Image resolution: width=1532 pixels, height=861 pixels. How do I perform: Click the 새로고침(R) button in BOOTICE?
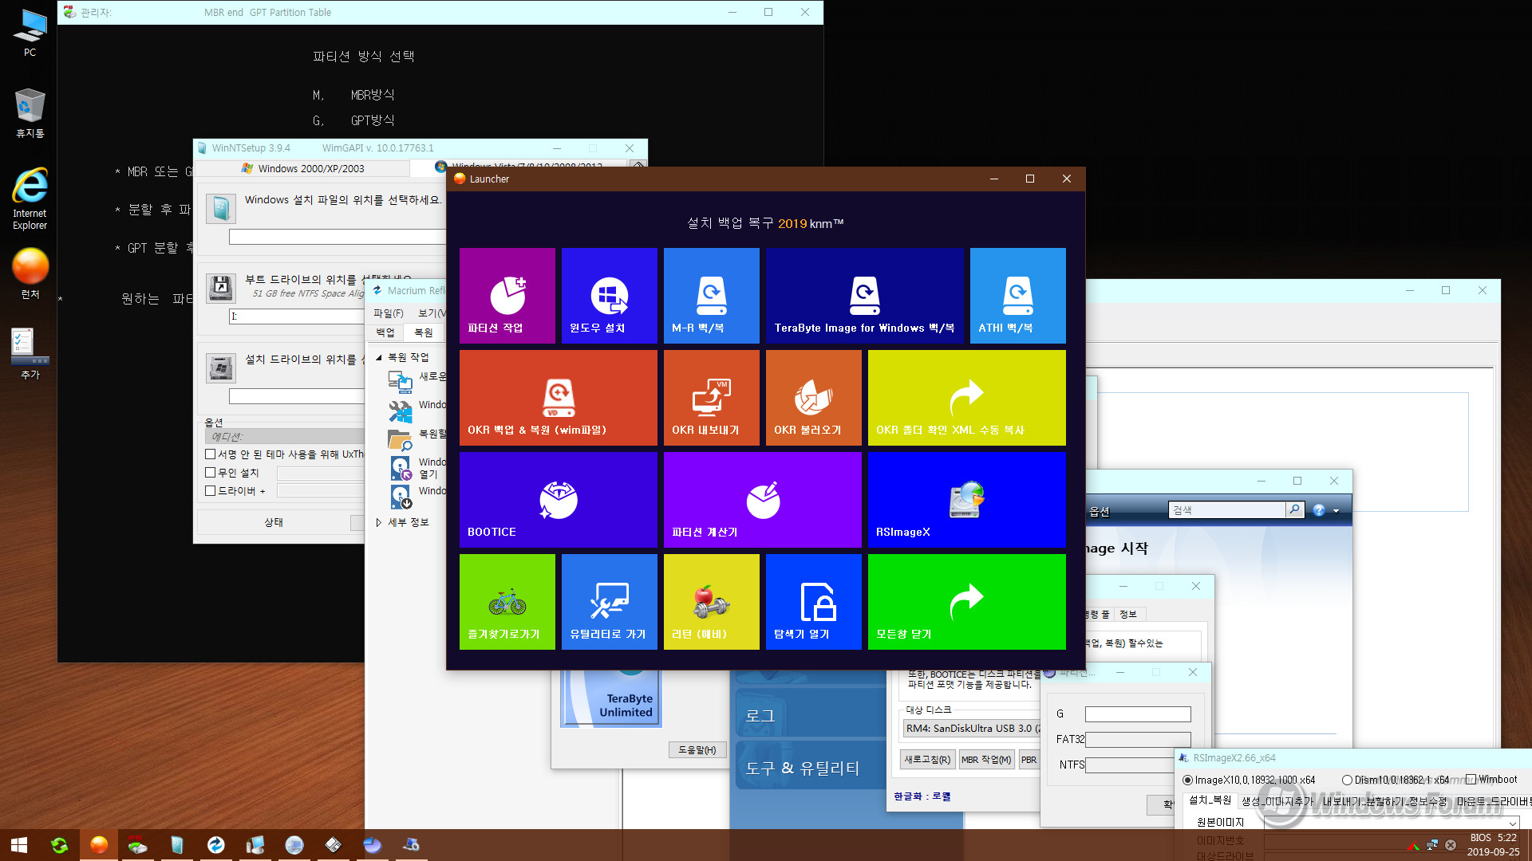pyautogui.click(x=927, y=760)
